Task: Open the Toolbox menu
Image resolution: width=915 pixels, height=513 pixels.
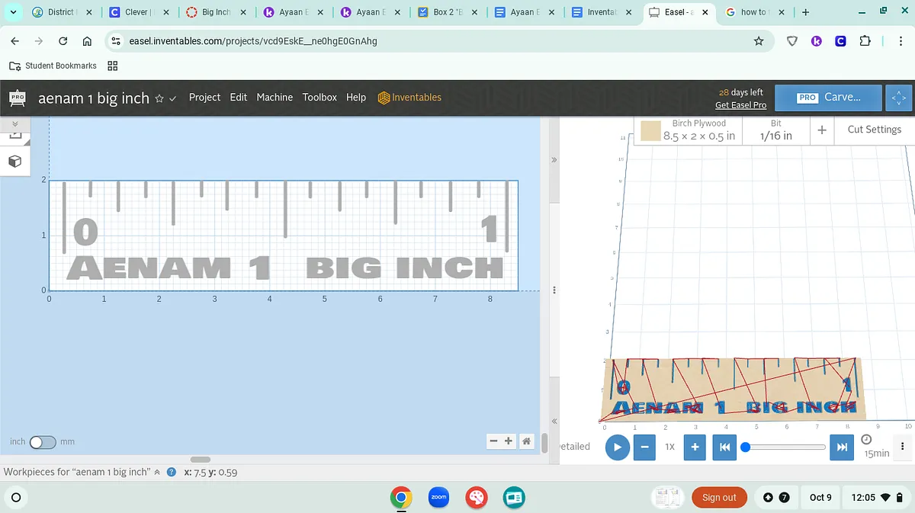Action: point(319,98)
